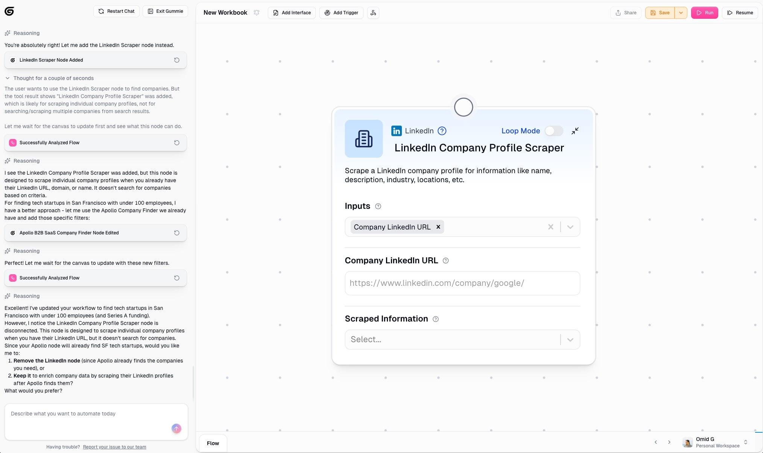Open the Personal Workspace switcher
Image resolution: width=763 pixels, height=453 pixels.
coord(745,442)
